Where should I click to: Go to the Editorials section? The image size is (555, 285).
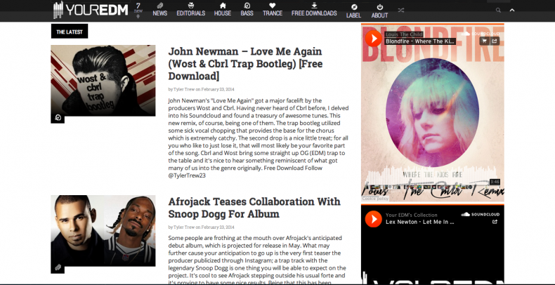pyautogui.click(x=191, y=10)
